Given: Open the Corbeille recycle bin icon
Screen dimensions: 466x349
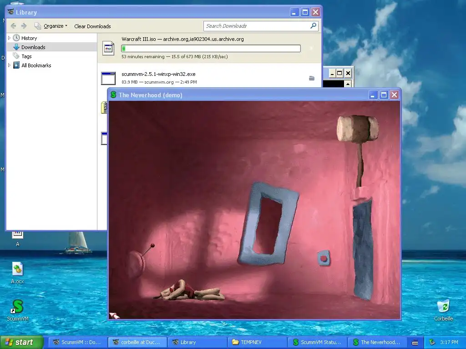Looking at the screenshot, I should [443, 310].
